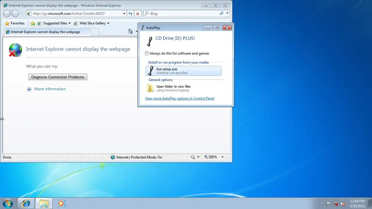Click the status bar privacy/security icon
The image size is (372, 209).
click(x=193, y=157)
